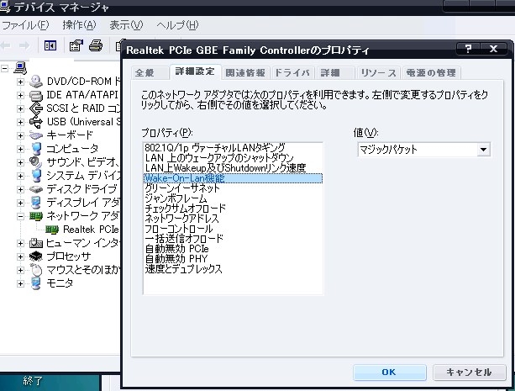
Task: Select LAN上Wakeup及びShutdownリンク速度 property
Action: point(233,168)
